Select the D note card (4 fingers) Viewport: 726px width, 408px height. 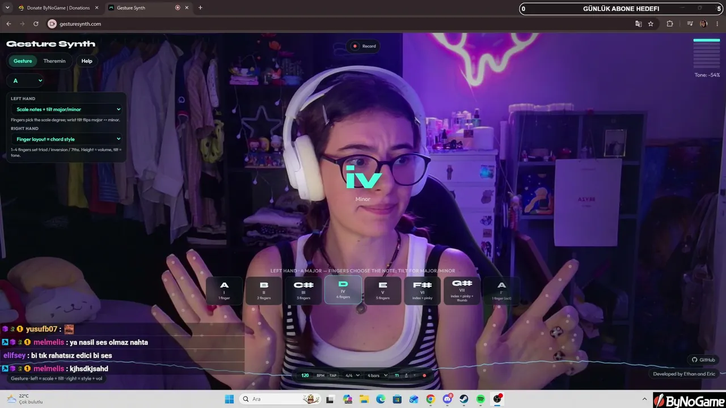(343, 290)
